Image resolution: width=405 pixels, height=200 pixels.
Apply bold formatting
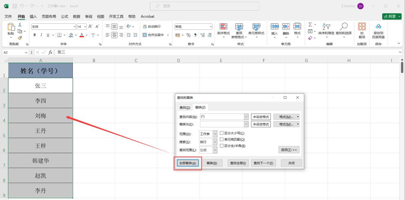(x=34, y=35)
